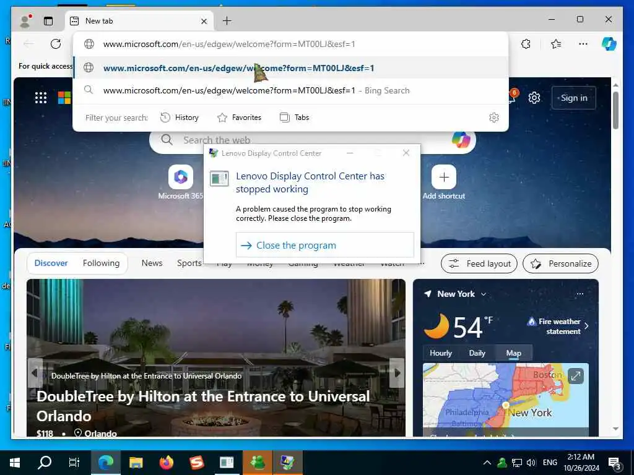Click the Refresh page icon
Screen dimensions: 634x475
coord(56,44)
